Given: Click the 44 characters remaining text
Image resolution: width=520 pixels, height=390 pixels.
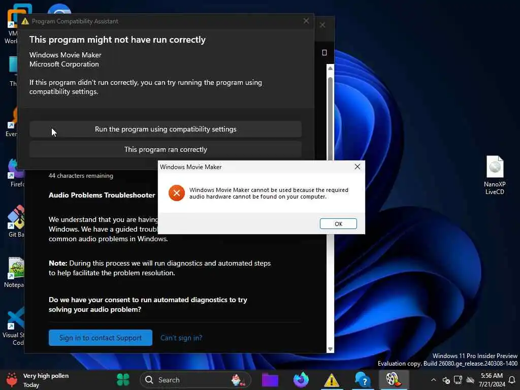Looking at the screenshot, I should tap(81, 175).
